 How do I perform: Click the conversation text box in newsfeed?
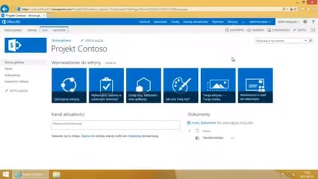pyautogui.click(x=116, y=125)
